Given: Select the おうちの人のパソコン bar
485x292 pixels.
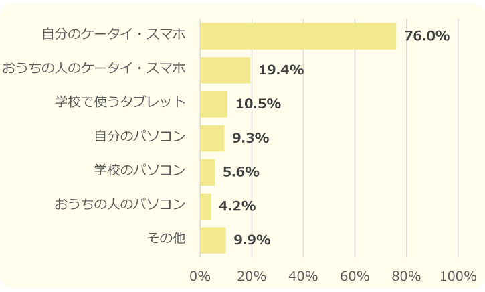Looking at the screenshot, I should 205,206.
